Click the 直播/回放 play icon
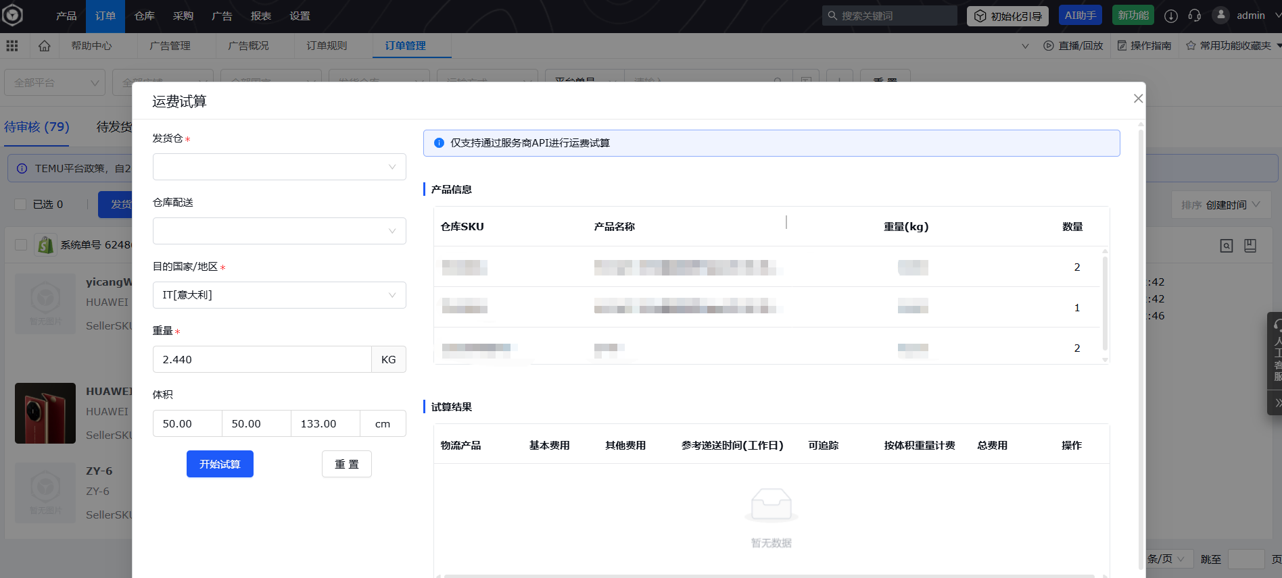The height and width of the screenshot is (578, 1282). tap(1049, 46)
